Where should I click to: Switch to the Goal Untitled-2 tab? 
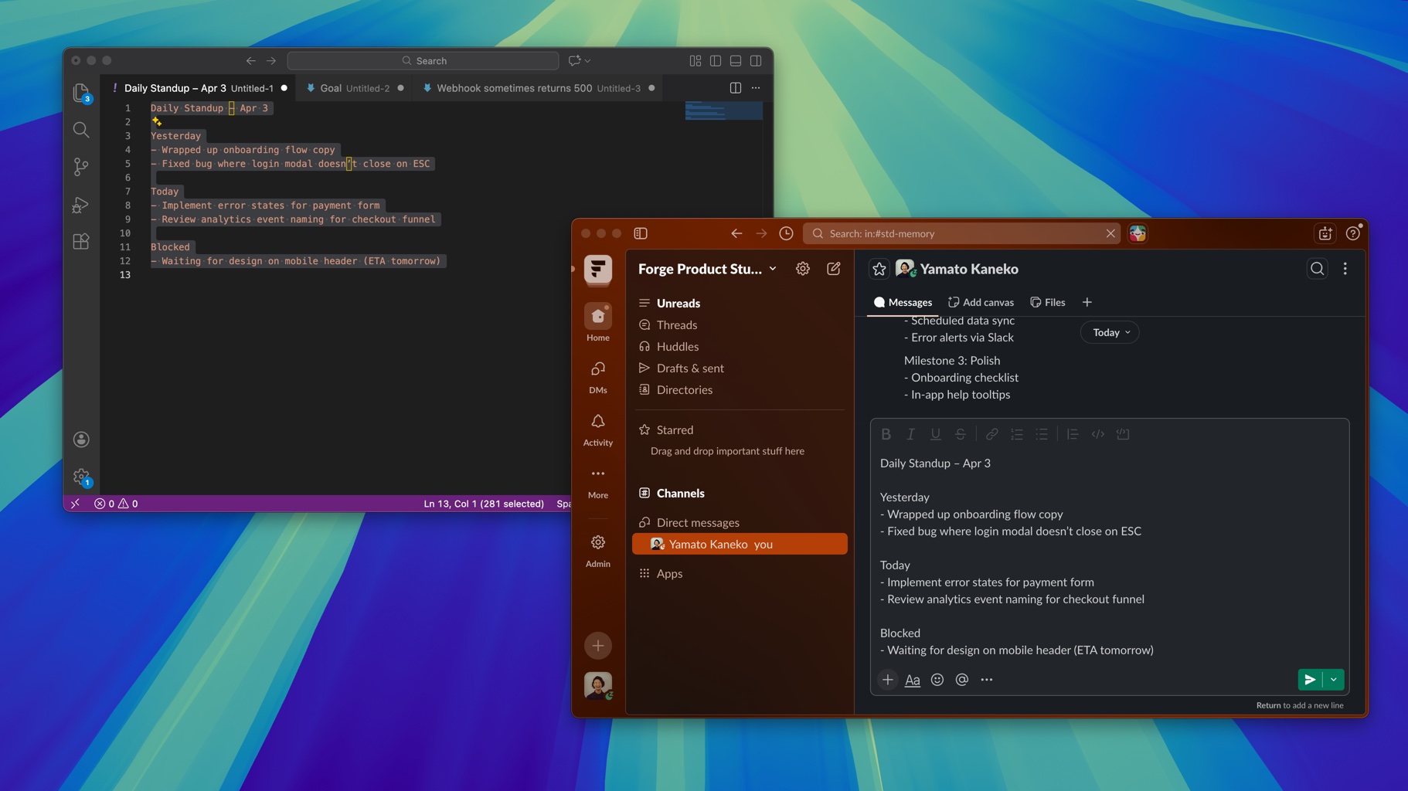[x=354, y=88]
